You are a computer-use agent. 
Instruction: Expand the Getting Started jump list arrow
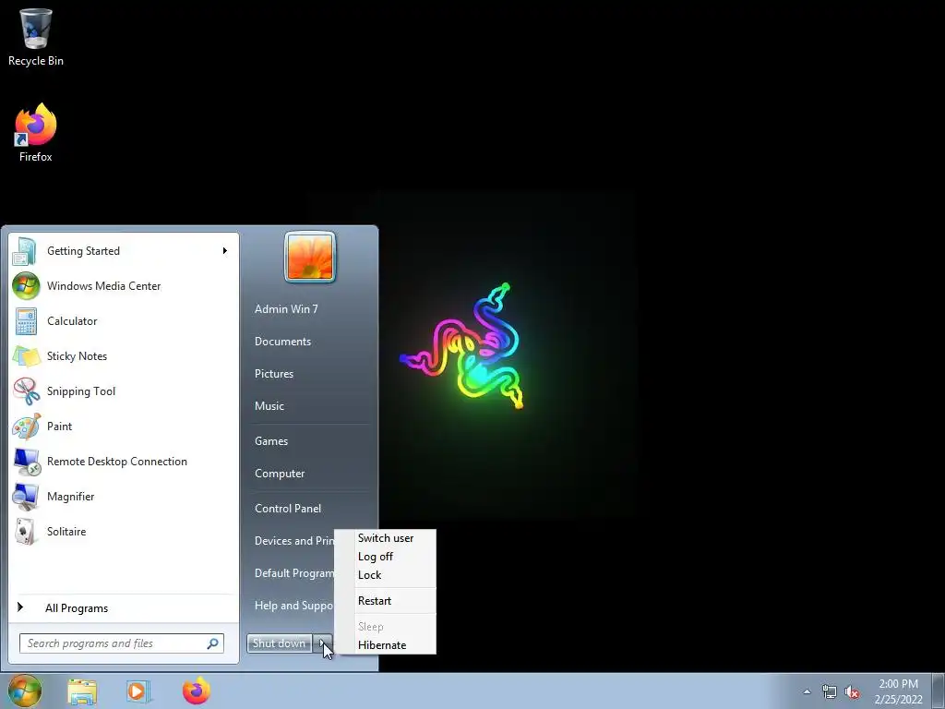point(225,251)
